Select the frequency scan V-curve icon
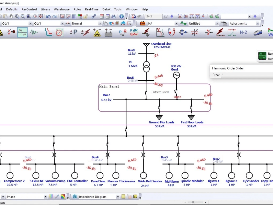The height and width of the screenshot is (205, 273). point(160,32)
